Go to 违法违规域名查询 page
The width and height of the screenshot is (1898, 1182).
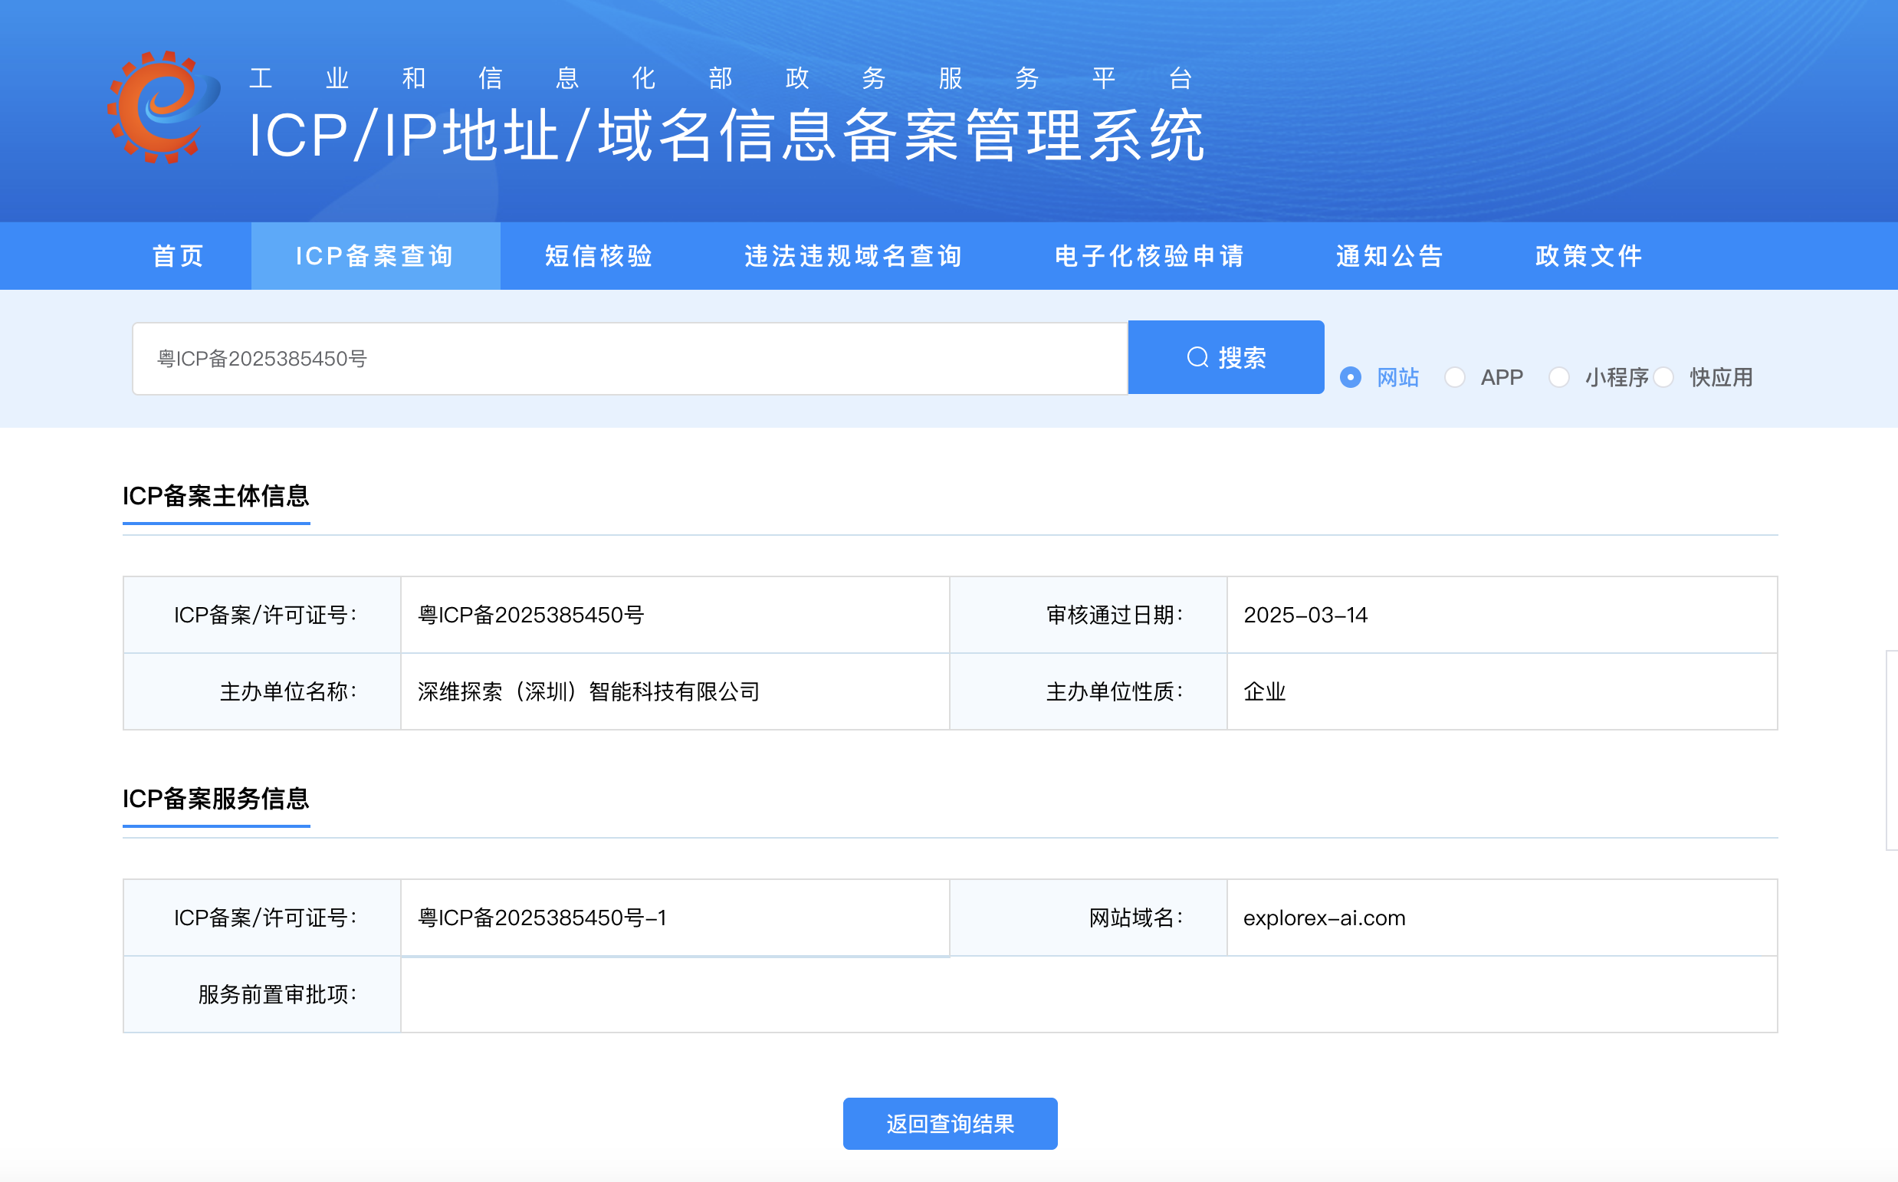853,257
